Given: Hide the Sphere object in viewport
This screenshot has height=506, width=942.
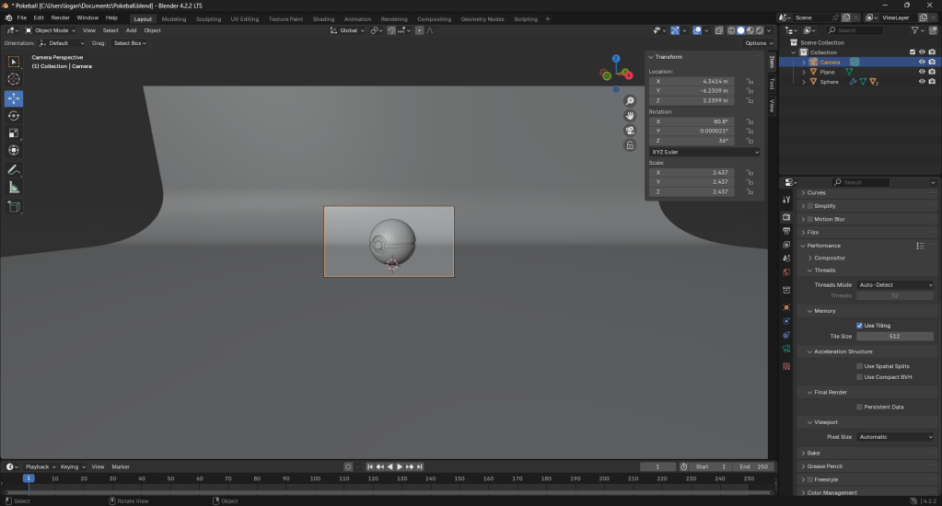Looking at the screenshot, I should tap(921, 82).
